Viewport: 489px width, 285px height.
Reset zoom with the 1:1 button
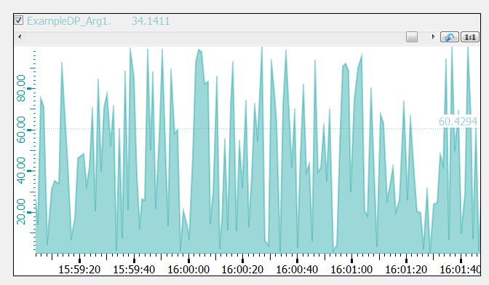point(469,37)
